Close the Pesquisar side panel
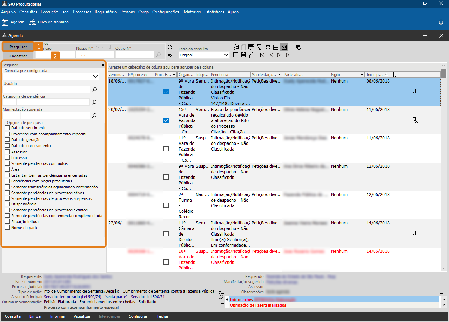 click(103, 65)
